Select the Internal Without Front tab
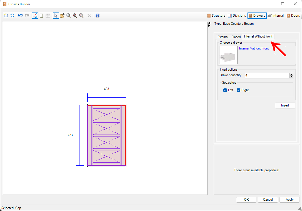Viewport: 302px width, 211px height. click(x=258, y=36)
